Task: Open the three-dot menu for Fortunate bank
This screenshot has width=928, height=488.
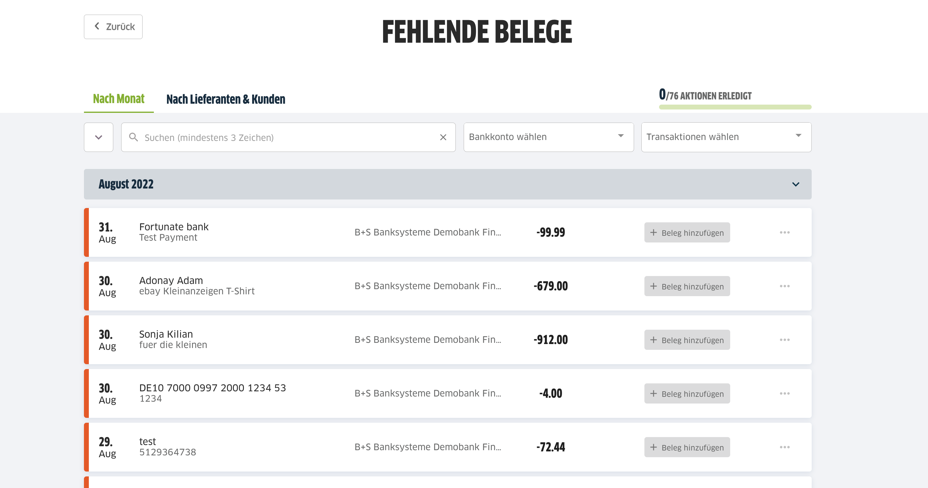Action: 785,232
